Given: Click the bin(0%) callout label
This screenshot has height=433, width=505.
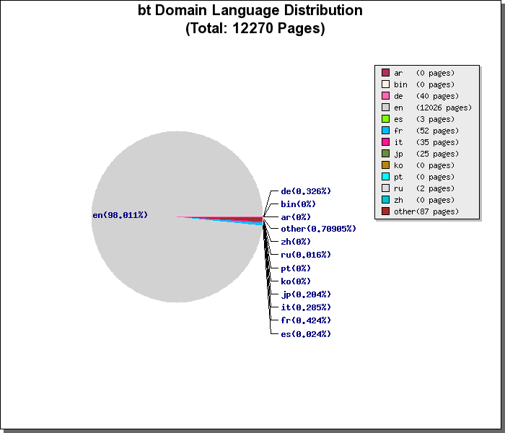Looking at the screenshot, I should pyautogui.click(x=298, y=204).
